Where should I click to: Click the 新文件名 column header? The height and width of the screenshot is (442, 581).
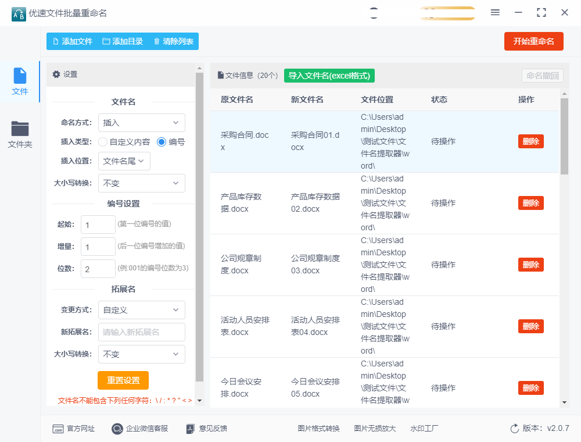[307, 99]
